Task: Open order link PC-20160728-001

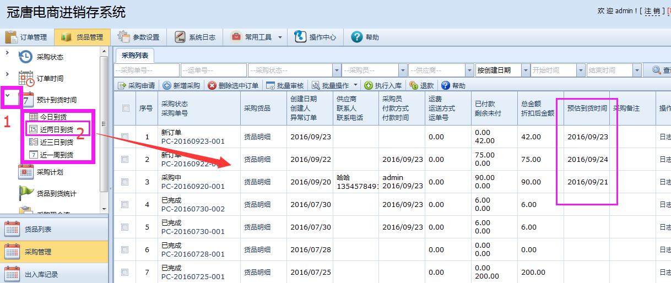Action: 193,254
